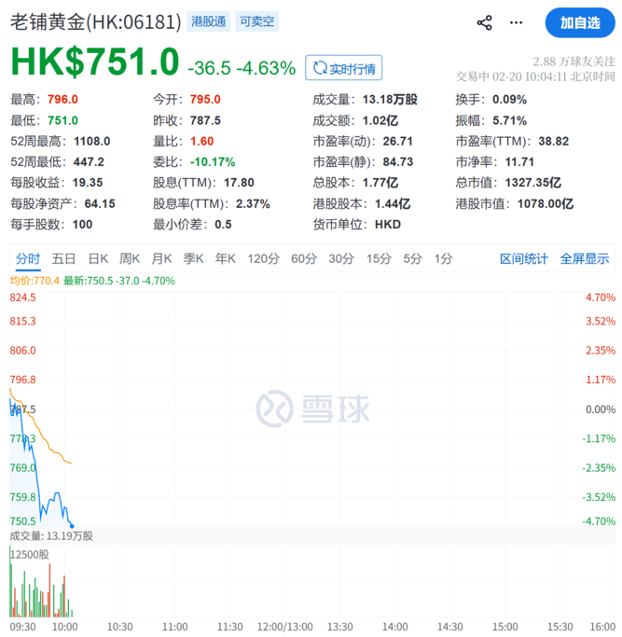Click 港股市值 value 1078.00亿

[546, 203]
